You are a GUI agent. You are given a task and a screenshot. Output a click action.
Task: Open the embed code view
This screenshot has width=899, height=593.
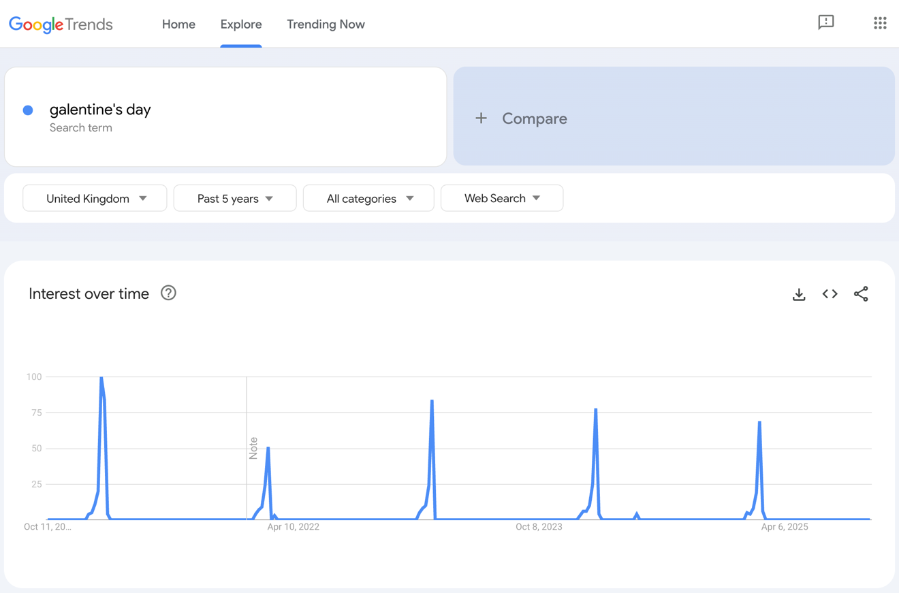[830, 294]
